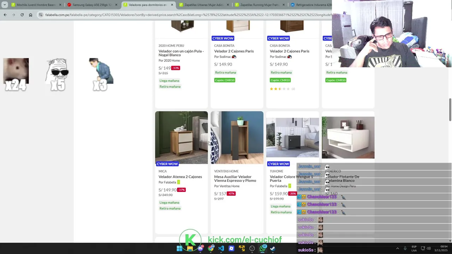Click the hamster emote x24 overlay
The width and height of the screenshot is (452, 254).
point(16,74)
